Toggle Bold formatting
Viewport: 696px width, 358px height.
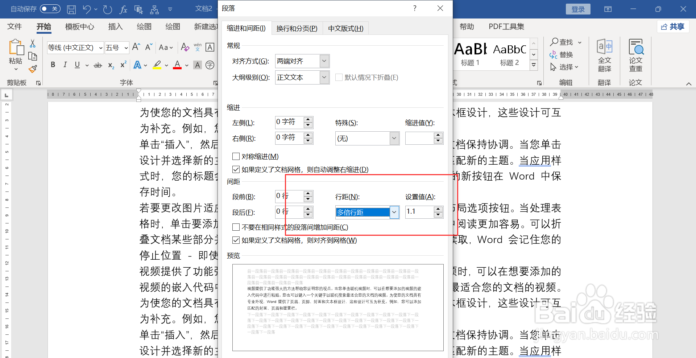coord(53,65)
